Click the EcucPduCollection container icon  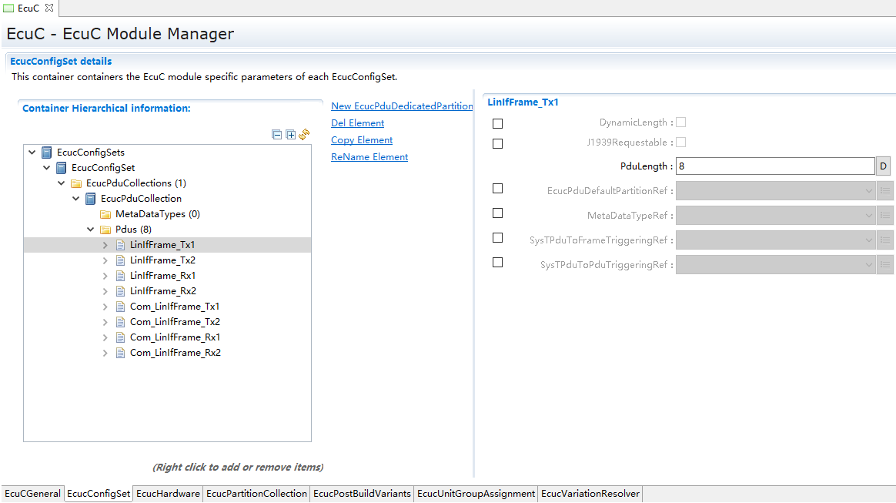(x=91, y=199)
